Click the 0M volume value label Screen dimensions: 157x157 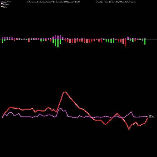point(150,116)
